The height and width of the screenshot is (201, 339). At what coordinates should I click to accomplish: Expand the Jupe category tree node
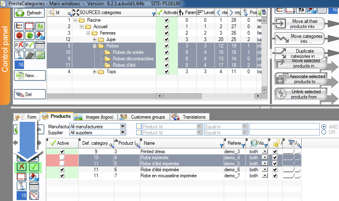tap(95, 39)
